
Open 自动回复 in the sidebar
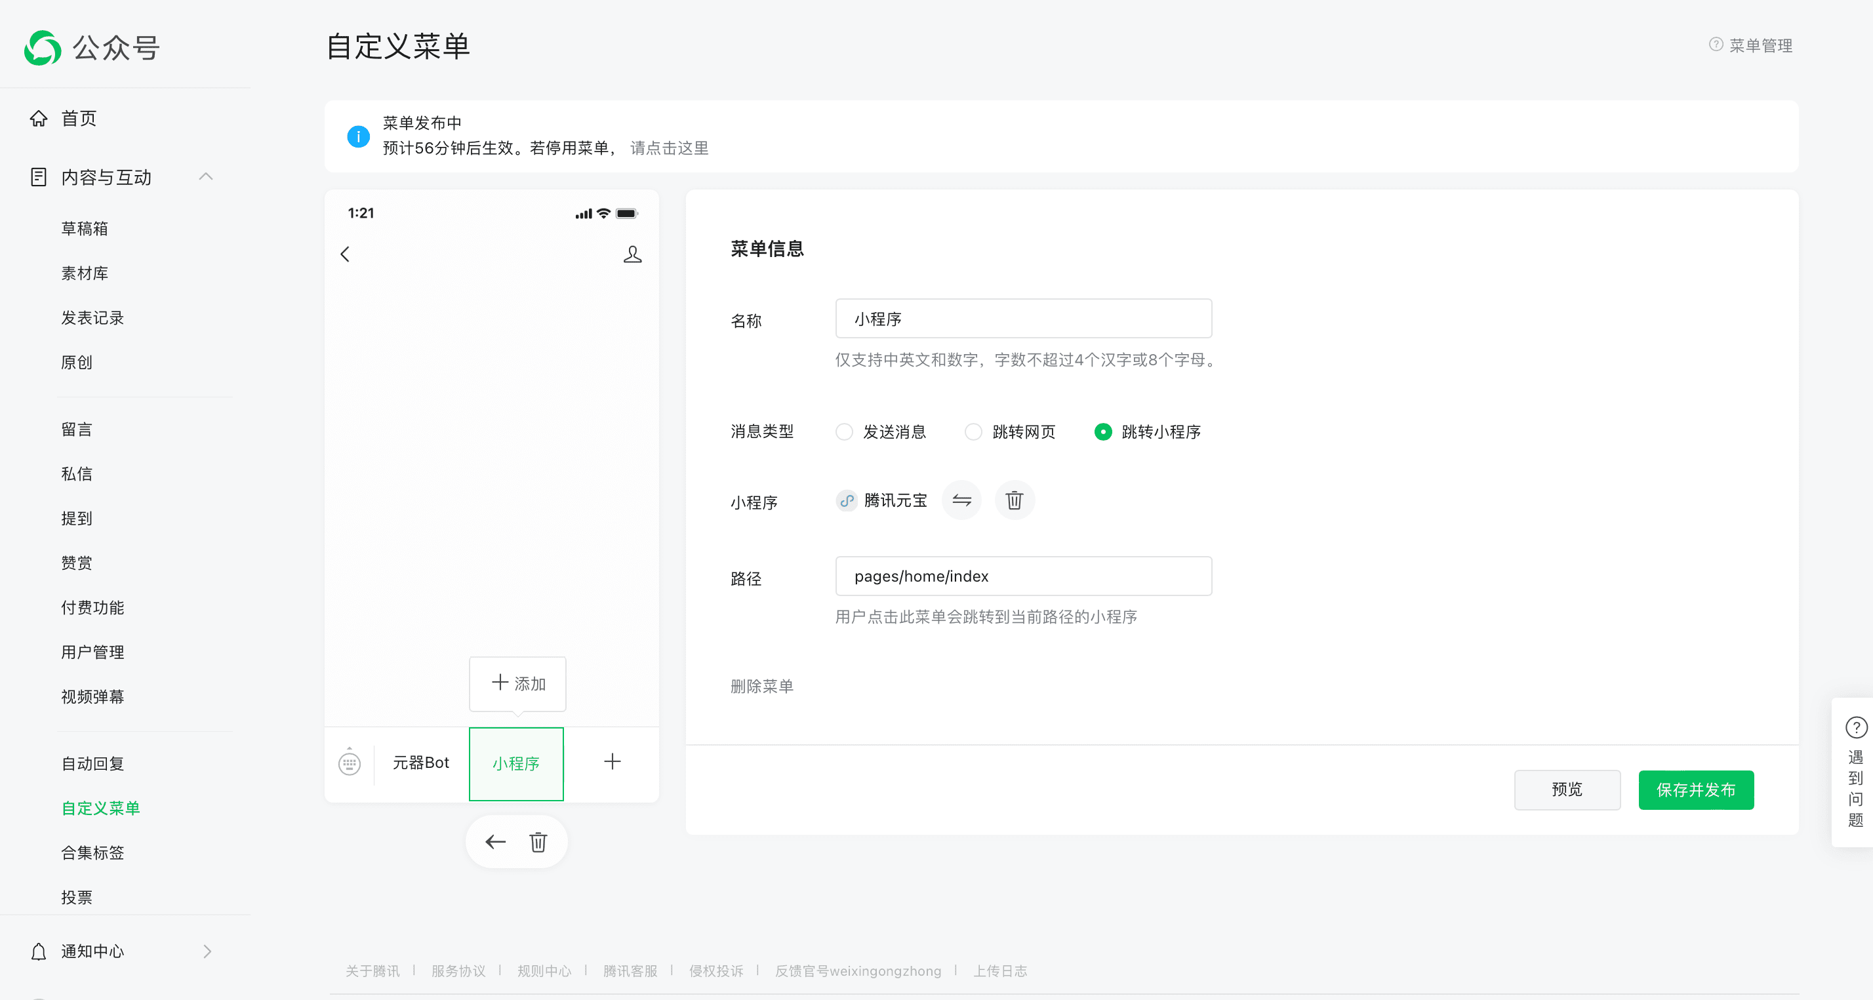coord(92,764)
